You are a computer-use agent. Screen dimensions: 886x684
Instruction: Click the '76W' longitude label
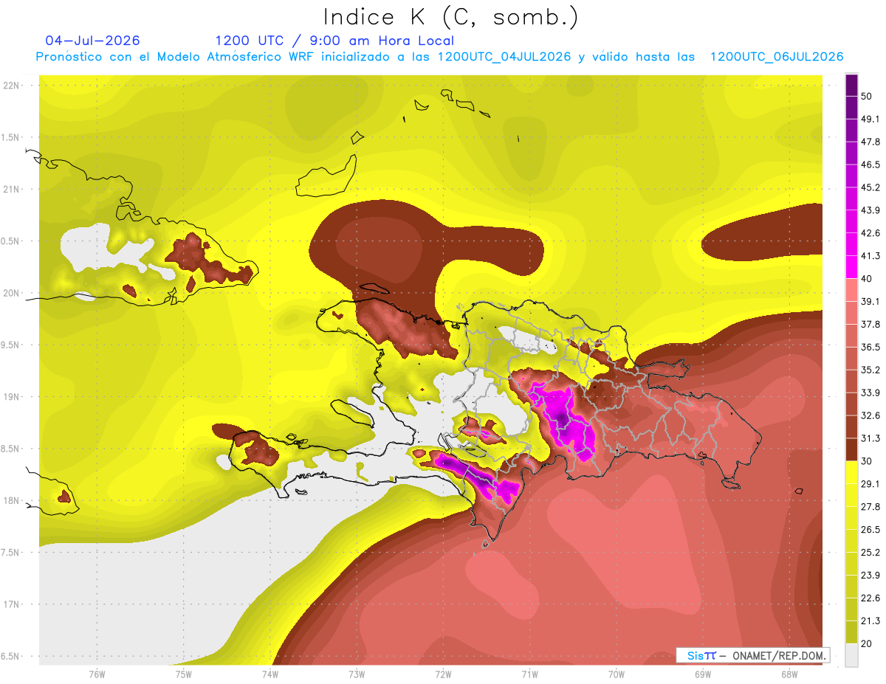pos(97,674)
